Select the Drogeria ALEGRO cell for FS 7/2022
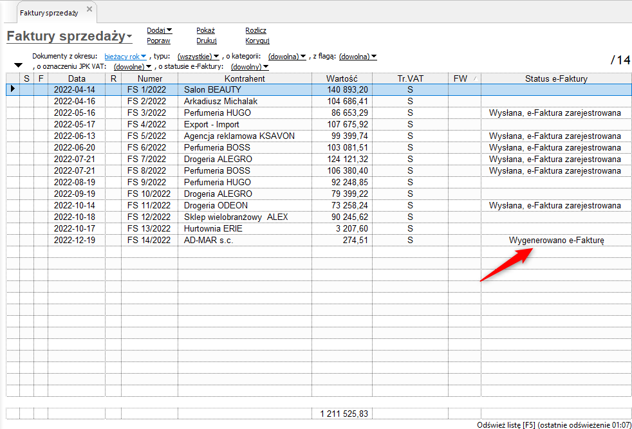The width and height of the screenshot is (632, 429). click(245, 159)
